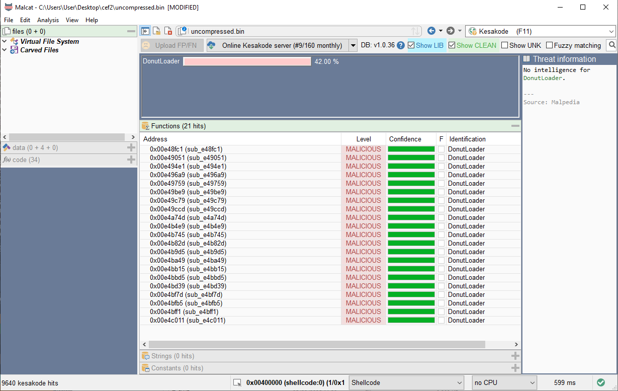
Task: Click the Malcat cat logo in title bar
Action: [x=8, y=7]
